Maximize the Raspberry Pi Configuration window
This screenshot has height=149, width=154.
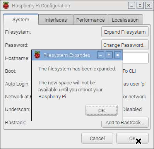pyautogui.click(x=140, y=5)
